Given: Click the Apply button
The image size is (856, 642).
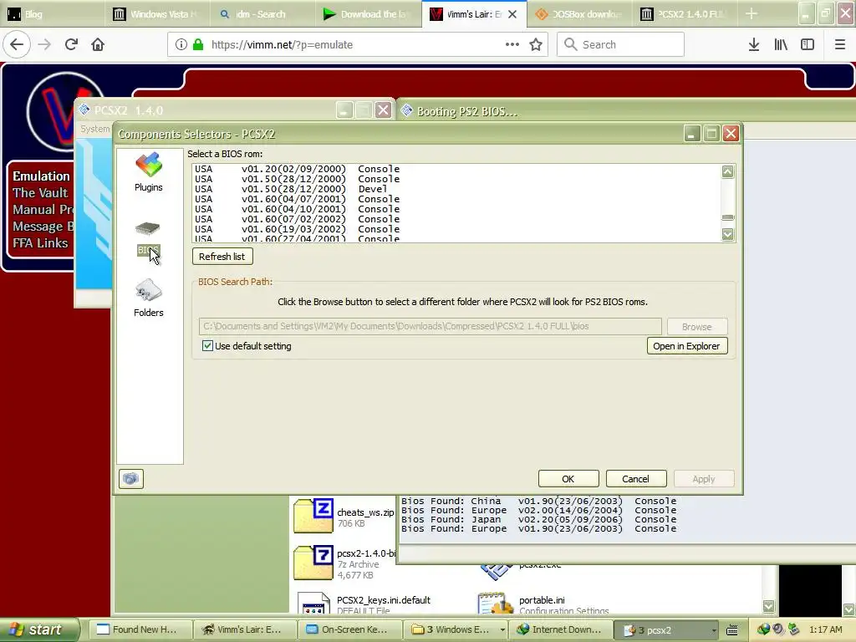Looking at the screenshot, I should tap(704, 479).
